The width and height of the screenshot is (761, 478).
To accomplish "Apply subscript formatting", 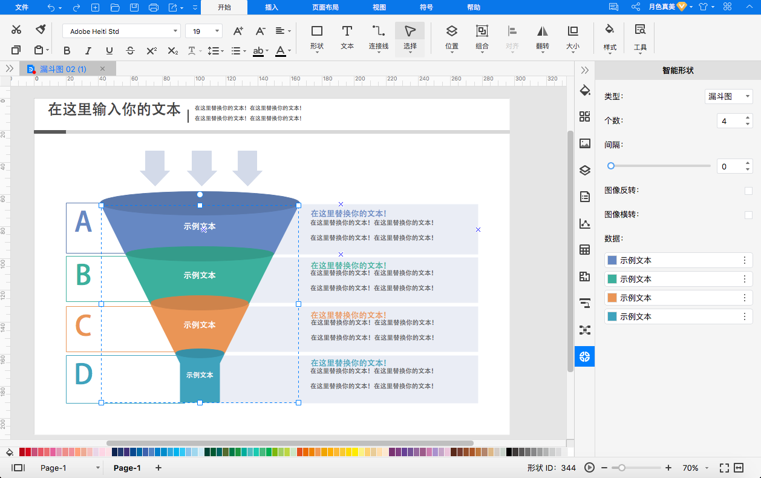I will [x=173, y=51].
